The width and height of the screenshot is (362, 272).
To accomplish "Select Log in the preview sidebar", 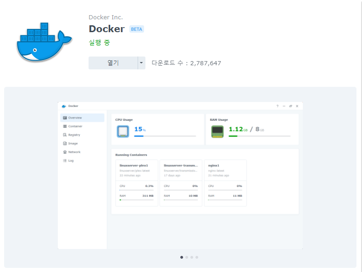I will tap(82, 160).
